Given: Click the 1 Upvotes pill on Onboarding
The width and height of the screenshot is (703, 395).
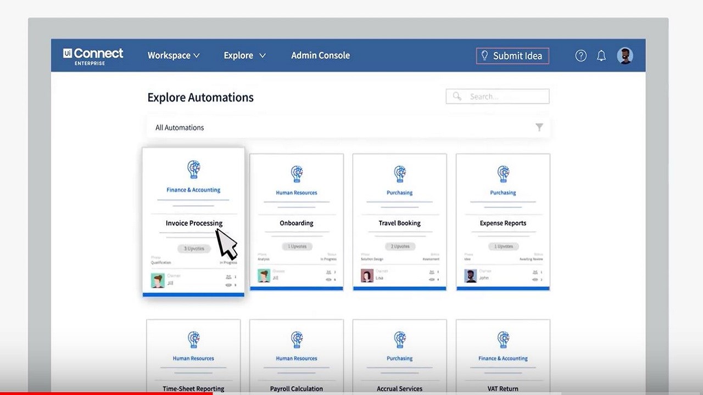Looking at the screenshot, I should point(297,246).
